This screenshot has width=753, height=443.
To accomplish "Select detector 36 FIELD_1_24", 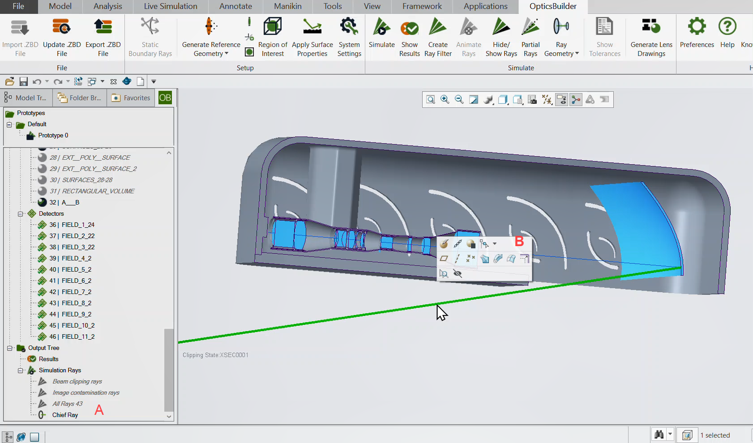I will point(72,225).
